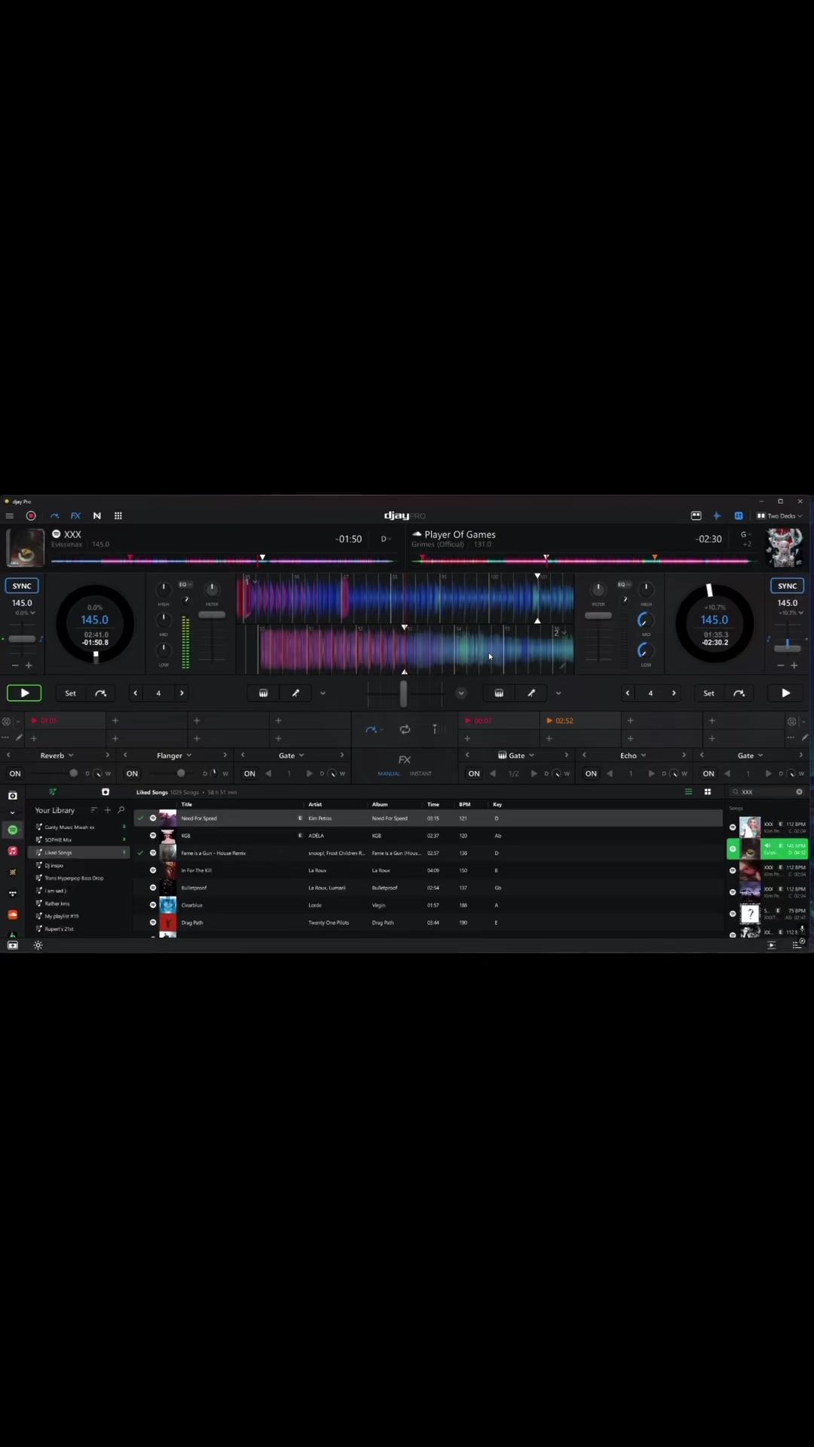Open the Trans Hyperpop Bass Drop playlist
Screen dimensions: 814x1447
click(79, 878)
